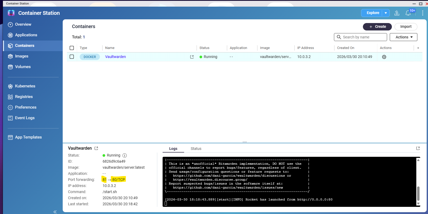Click the Event Logs sidebar icon
This screenshot has width=428, height=214.
10,118
